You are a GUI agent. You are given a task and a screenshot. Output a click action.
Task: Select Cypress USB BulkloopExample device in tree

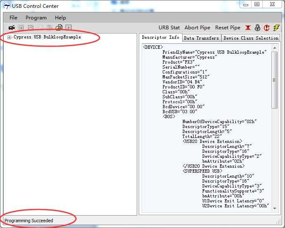[47, 37]
